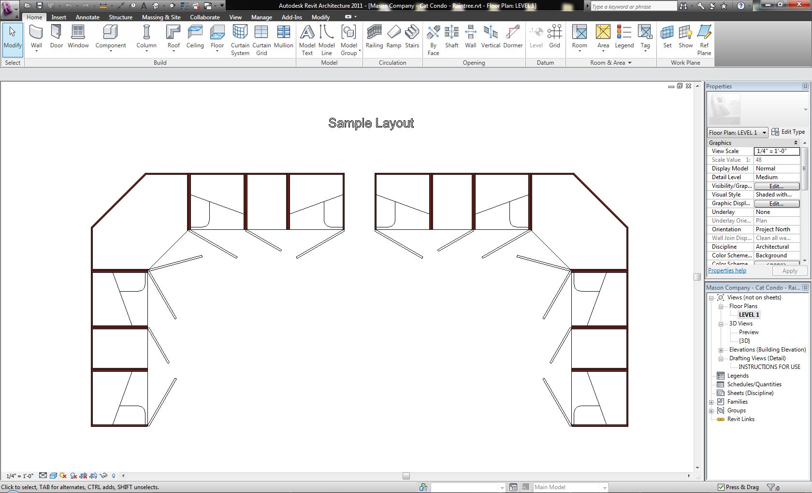Image resolution: width=812 pixels, height=493 pixels.
Task: Click the Railing tool
Action: point(374,37)
